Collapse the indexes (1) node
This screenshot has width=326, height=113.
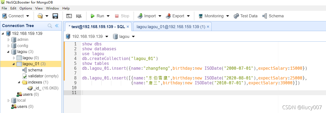point(19,82)
